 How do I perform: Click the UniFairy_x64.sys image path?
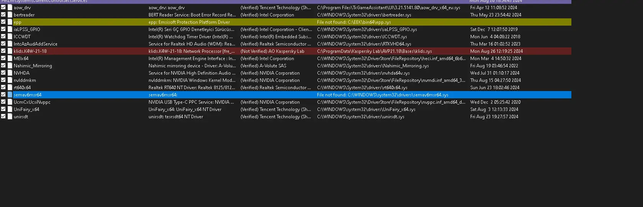click(366, 109)
